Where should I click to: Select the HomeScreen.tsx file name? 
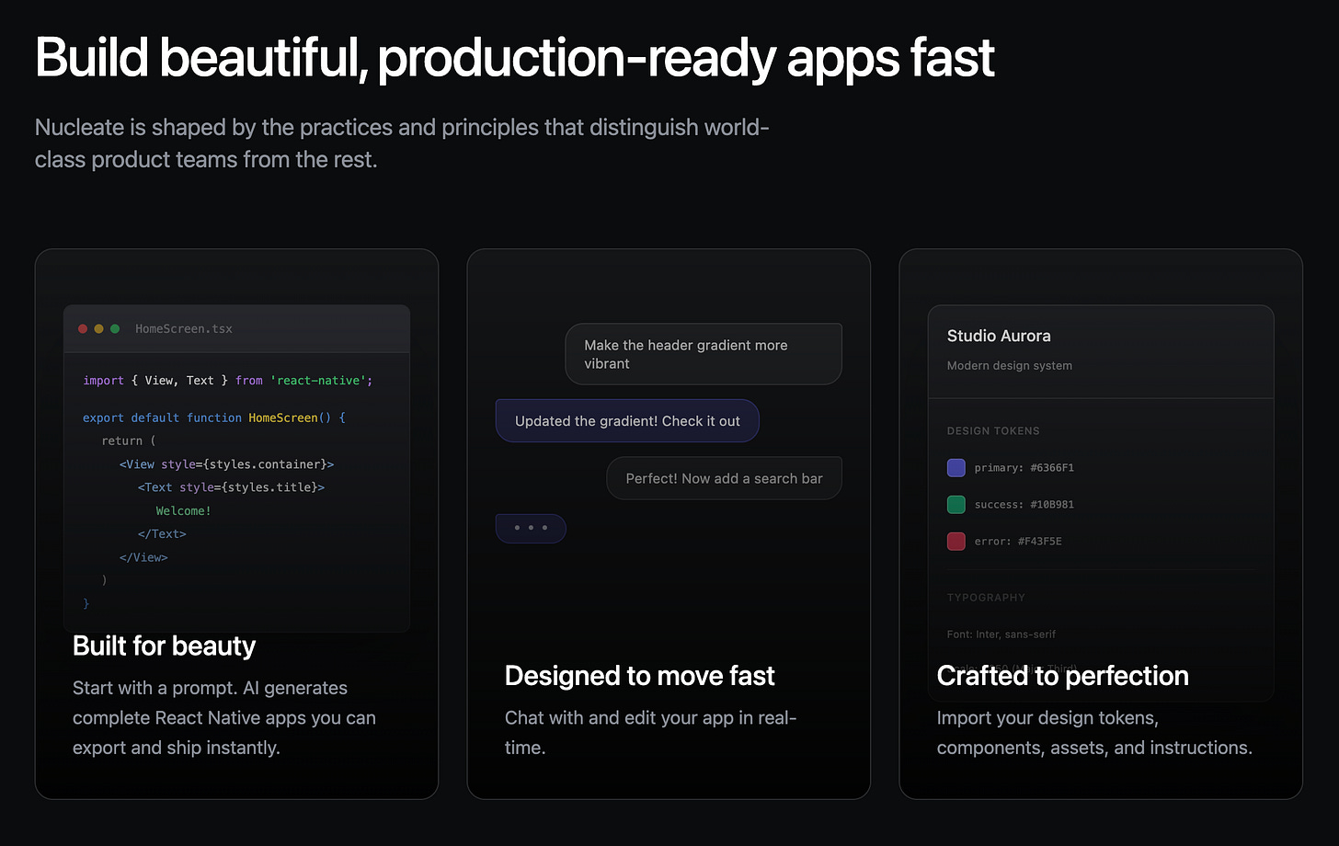point(184,328)
